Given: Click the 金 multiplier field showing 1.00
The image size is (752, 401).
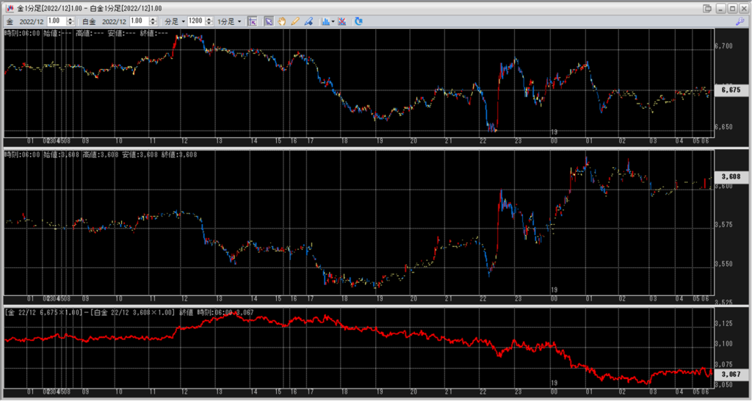Looking at the screenshot, I should tap(57, 21).
